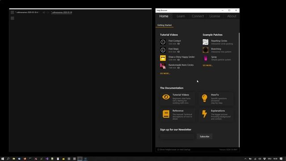
Task: Open the HowTo documentation title
Action: (215, 95)
